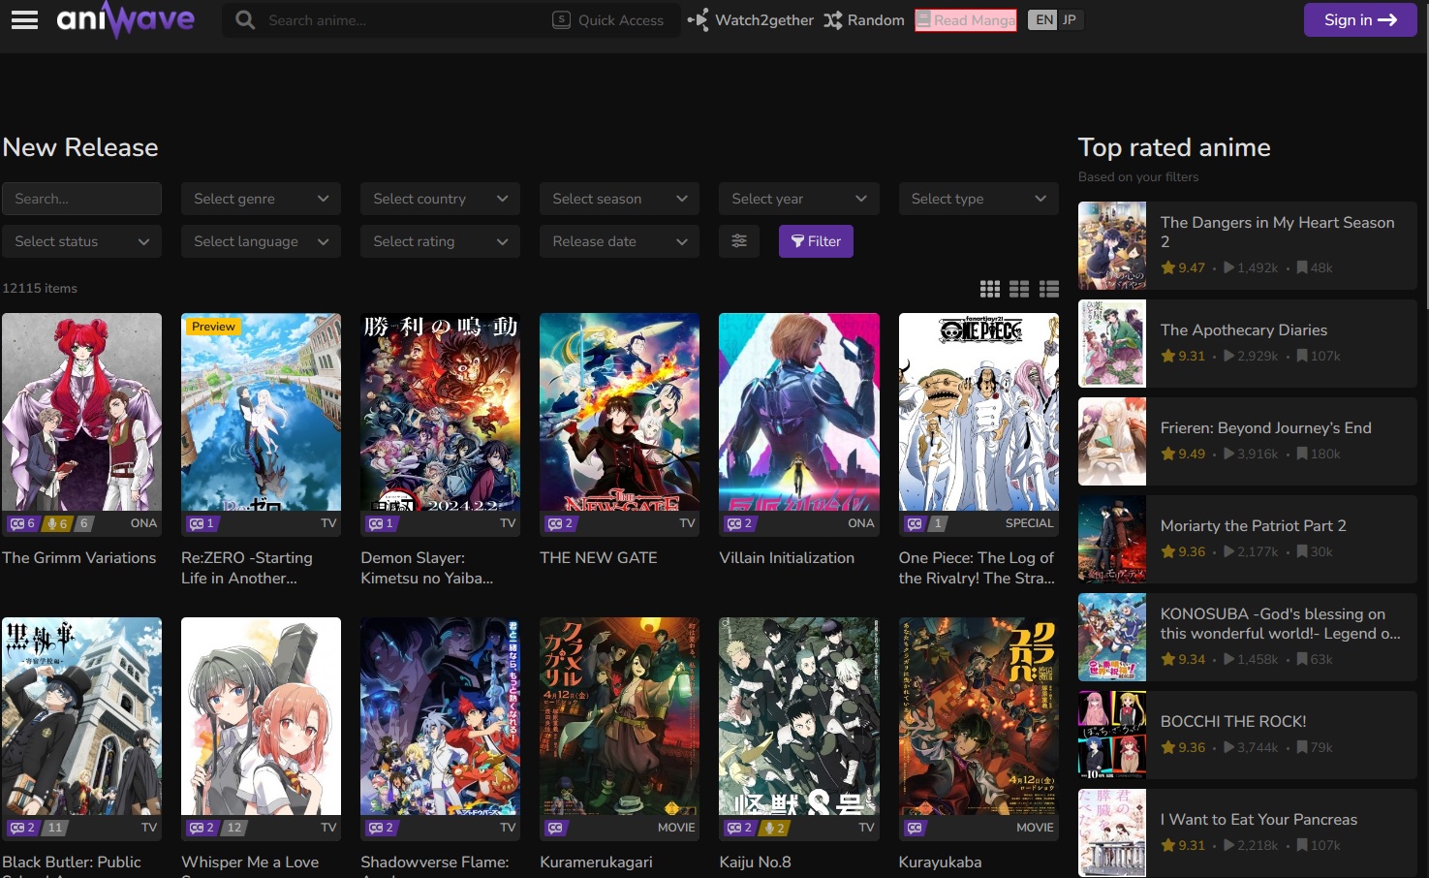The width and height of the screenshot is (1429, 878).
Task: Switch to medium grid view icon
Action: pyautogui.click(x=1019, y=289)
